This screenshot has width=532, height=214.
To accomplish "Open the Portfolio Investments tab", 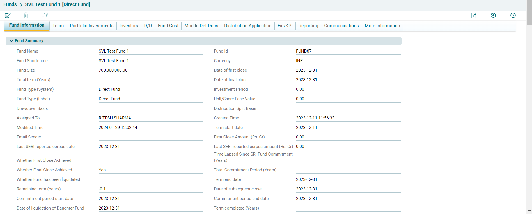I will pyautogui.click(x=91, y=26).
